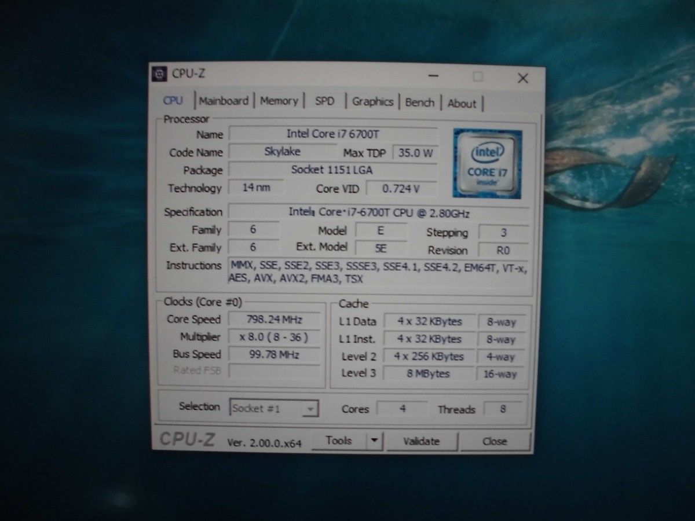Open the About tab
The width and height of the screenshot is (695, 521).
tap(462, 104)
